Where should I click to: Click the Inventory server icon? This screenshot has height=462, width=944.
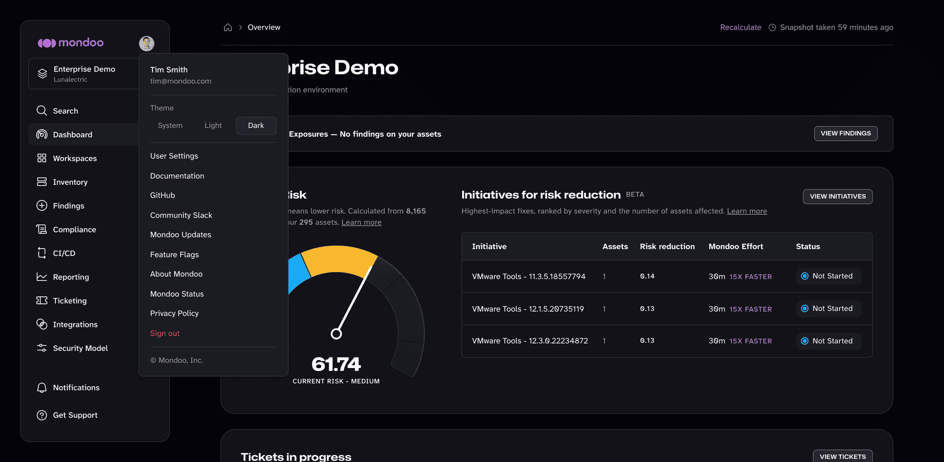pos(41,182)
